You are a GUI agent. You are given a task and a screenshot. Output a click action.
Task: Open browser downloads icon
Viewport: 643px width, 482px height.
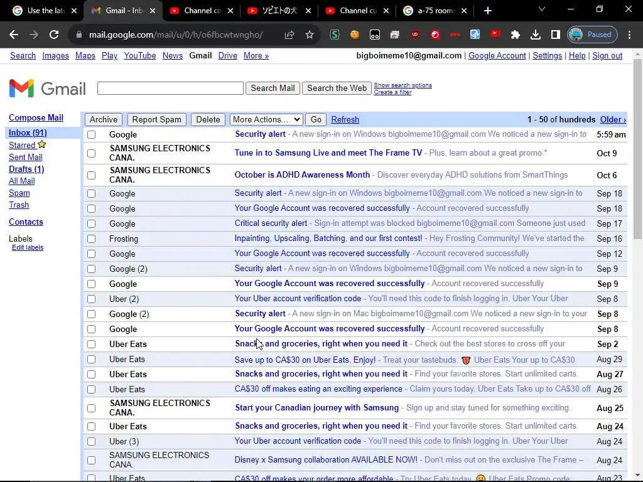[536, 35]
